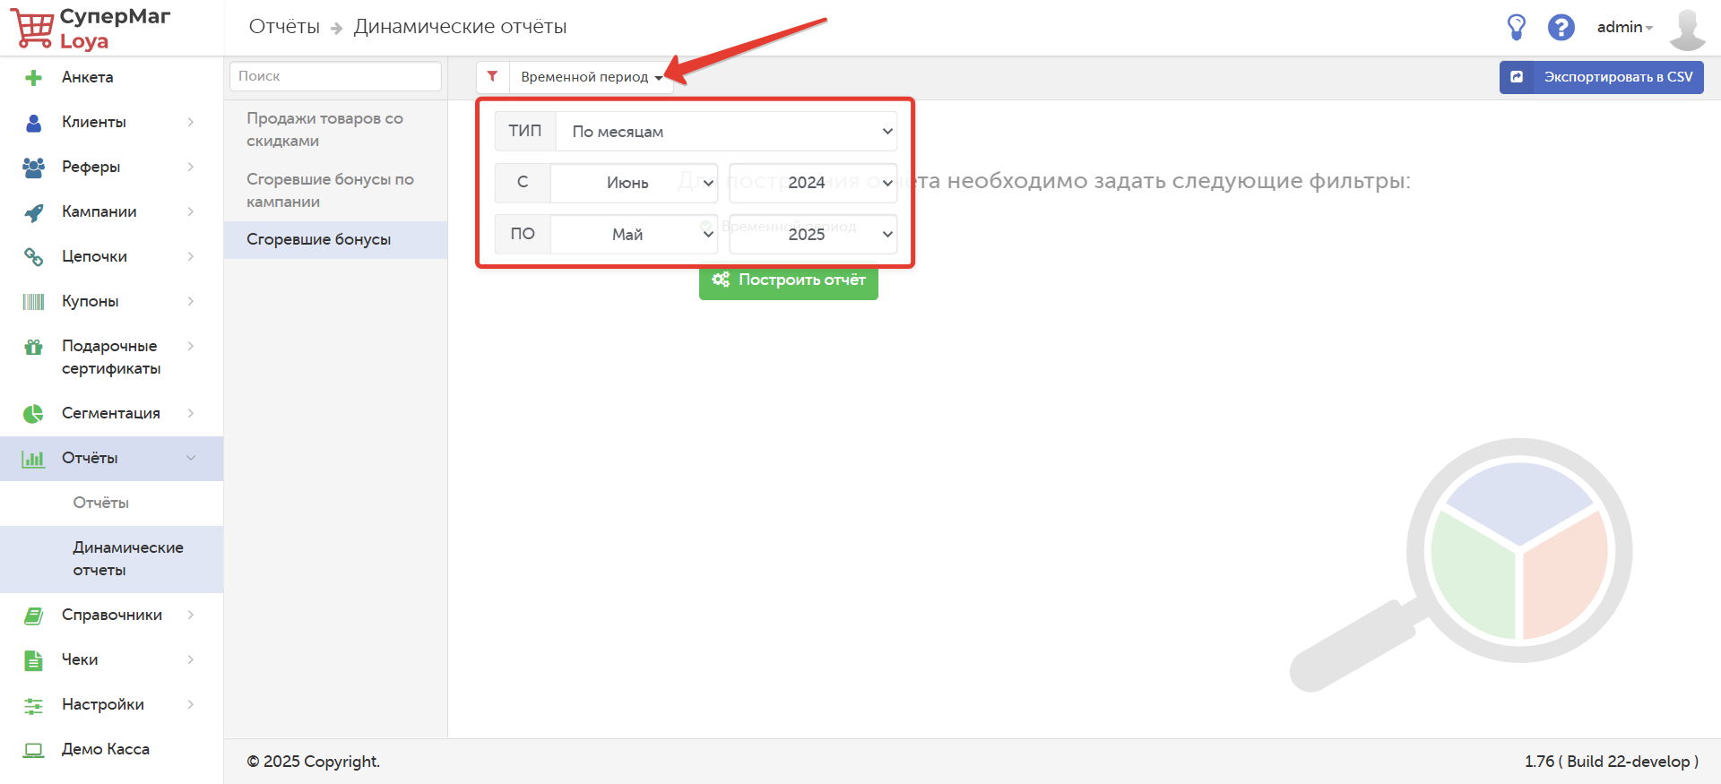Open the admin user menu
The width and height of the screenshot is (1721, 784).
click(x=1623, y=28)
